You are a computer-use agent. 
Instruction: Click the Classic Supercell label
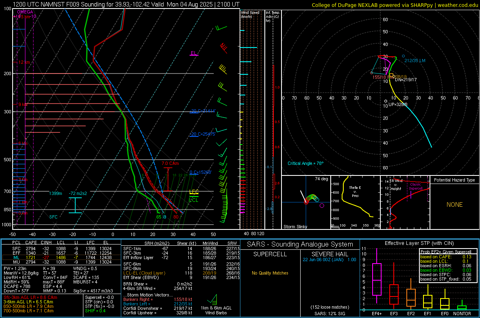point(416,186)
